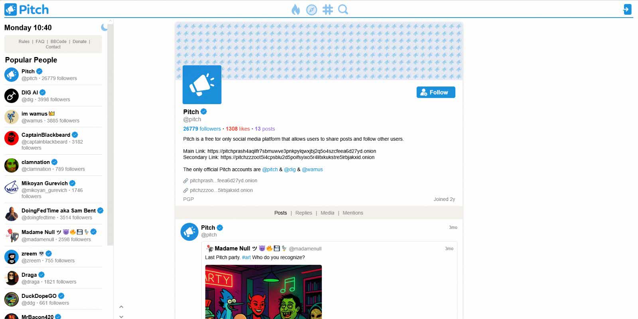Click the login icon at top right
The image size is (638, 319).
point(627,10)
